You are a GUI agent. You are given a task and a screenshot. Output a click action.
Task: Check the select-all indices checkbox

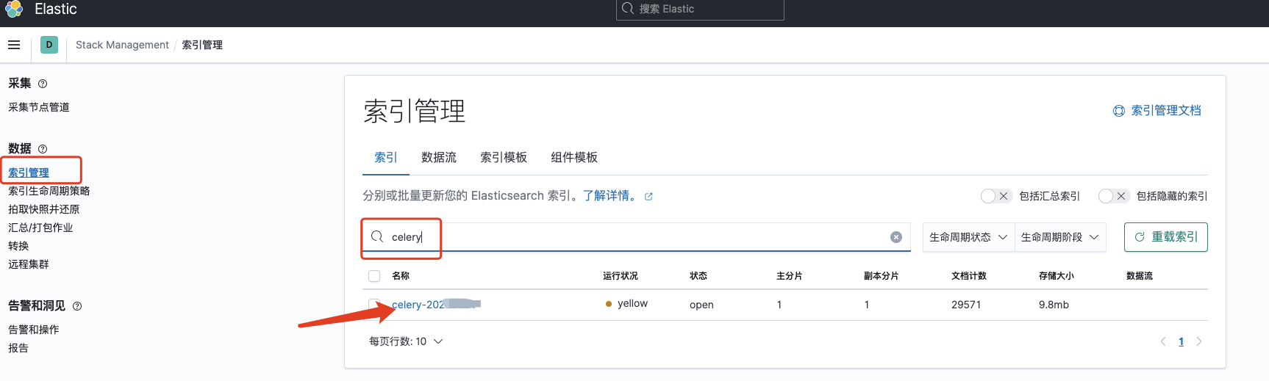point(374,276)
